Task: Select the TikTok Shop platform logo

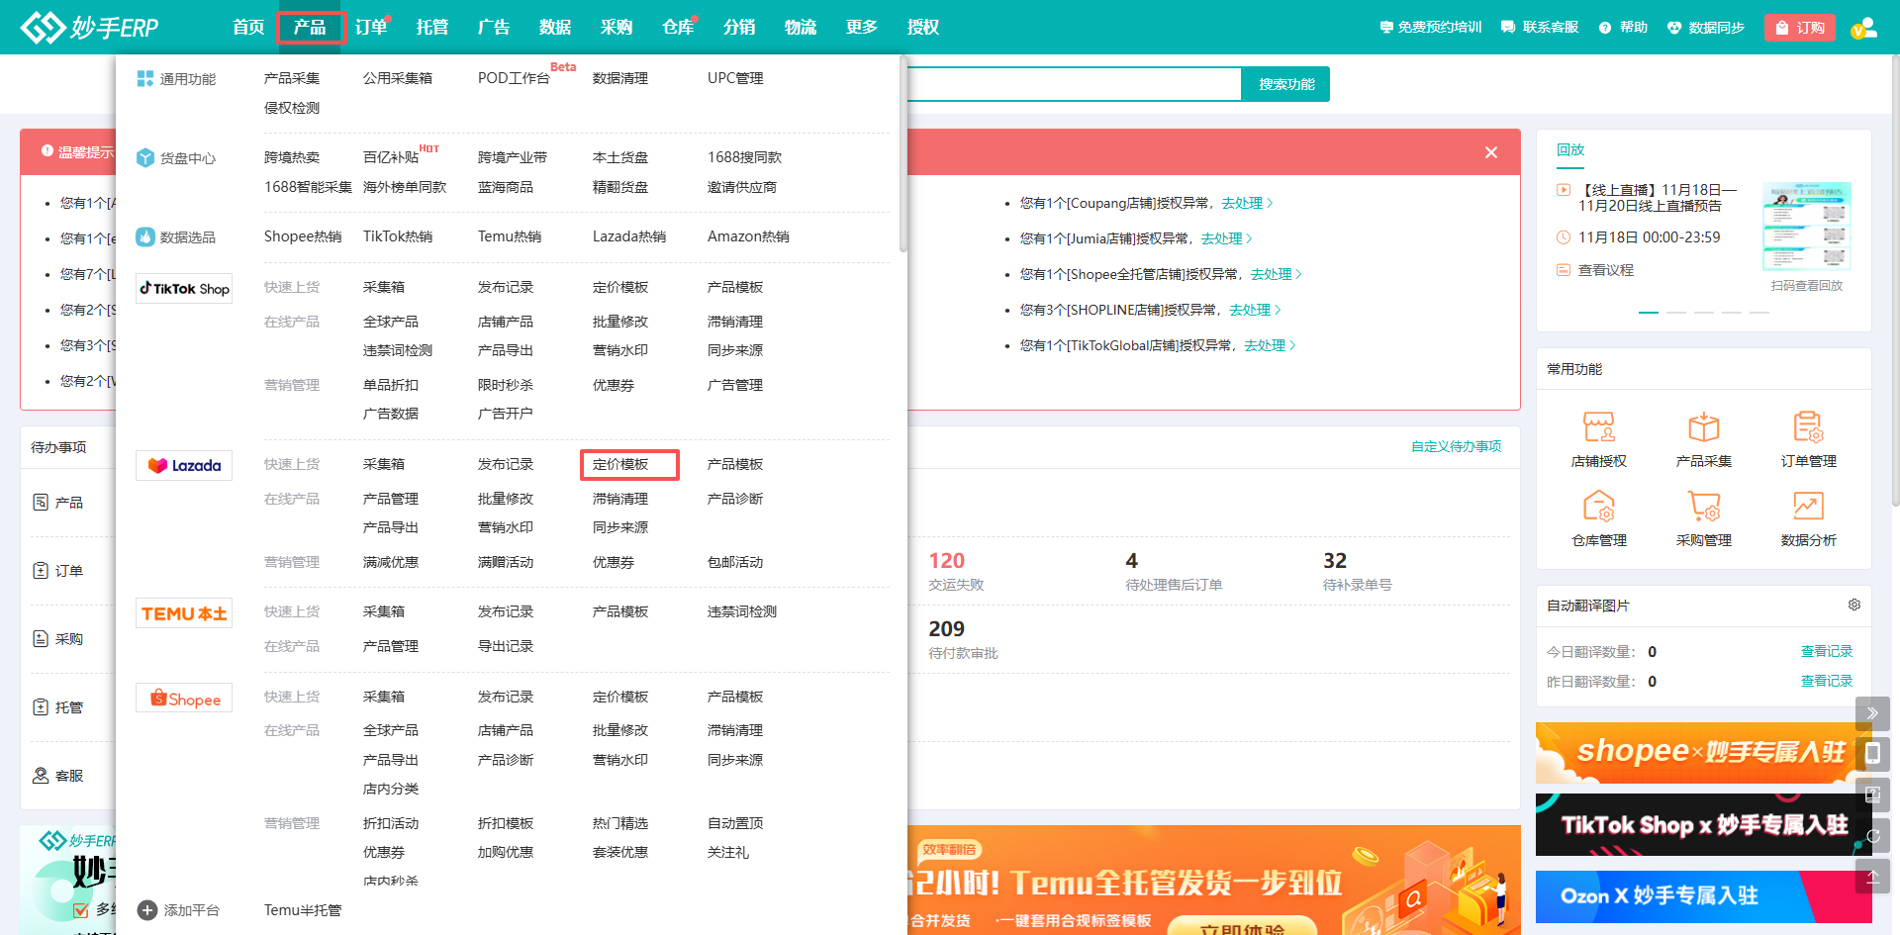Action: click(184, 289)
